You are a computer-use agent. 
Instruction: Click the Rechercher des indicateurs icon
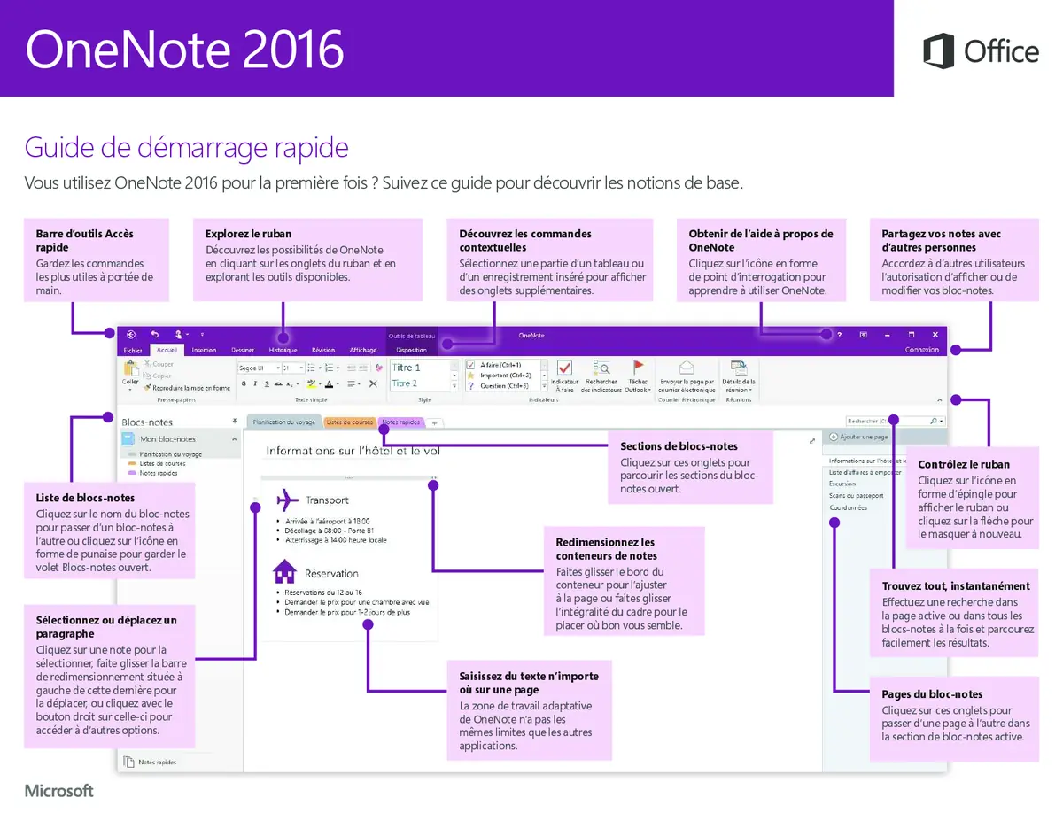pos(601,368)
